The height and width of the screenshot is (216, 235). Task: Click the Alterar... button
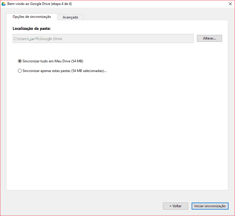[x=210, y=38]
